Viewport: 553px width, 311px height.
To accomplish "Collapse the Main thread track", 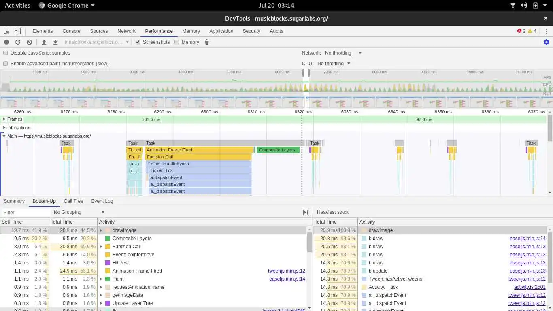I will pos(4,136).
